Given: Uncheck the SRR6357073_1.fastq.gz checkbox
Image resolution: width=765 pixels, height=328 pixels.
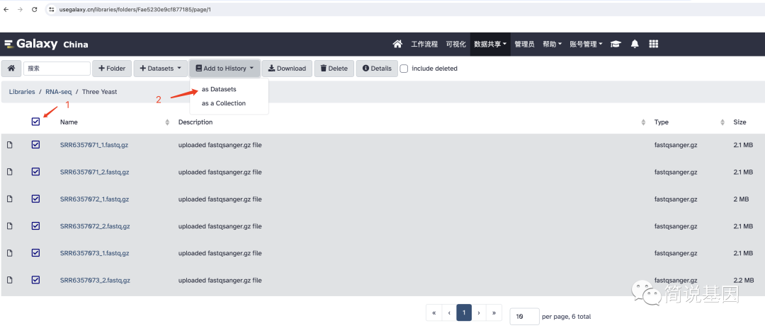Looking at the screenshot, I should [x=35, y=252].
